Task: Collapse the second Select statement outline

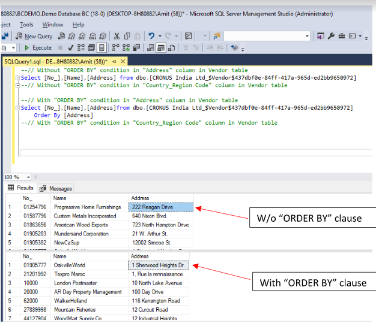Action: pos(17,108)
